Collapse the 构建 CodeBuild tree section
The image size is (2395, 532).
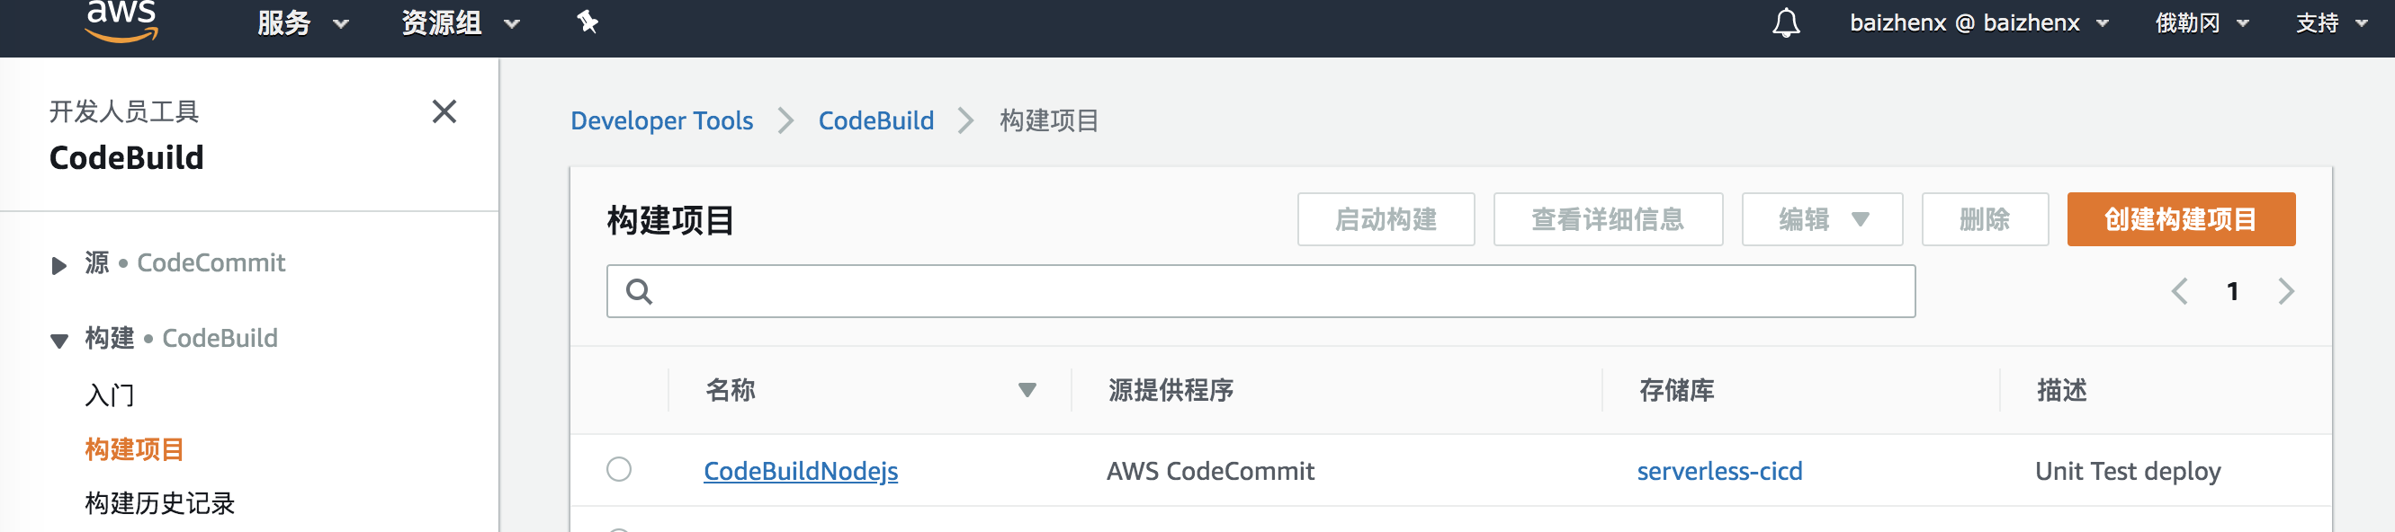pos(58,341)
